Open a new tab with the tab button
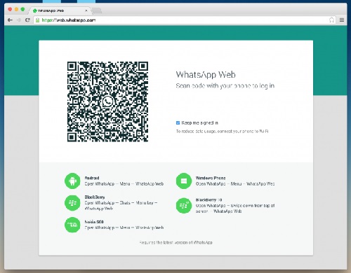Viewport: 351px width, 273px height. point(96,10)
